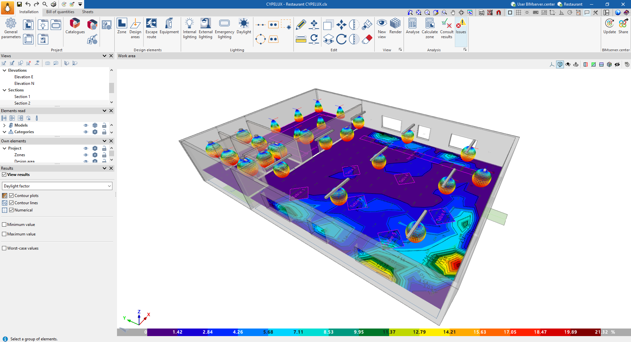
Task: Select Zones in Own elements tree
Action: (x=20, y=155)
